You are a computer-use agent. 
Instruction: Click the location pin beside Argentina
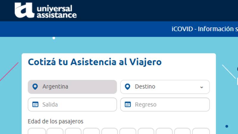click(35, 87)
